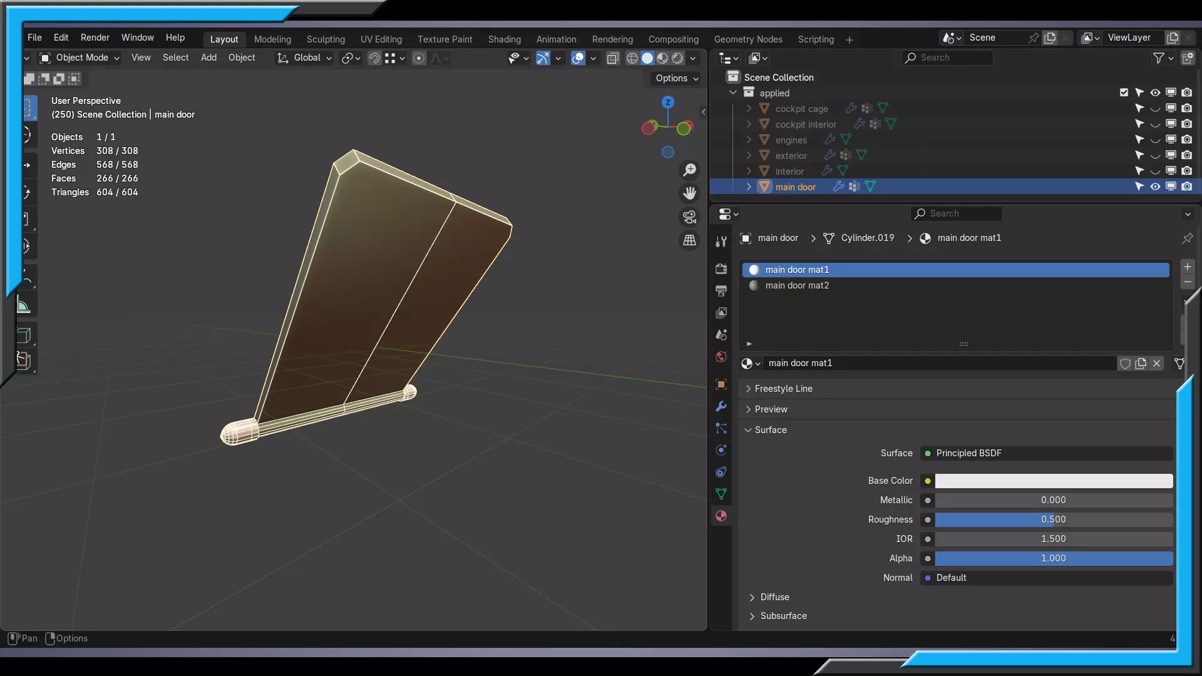Open the Render menu
1202x676 pixels.
coord(95,38)
